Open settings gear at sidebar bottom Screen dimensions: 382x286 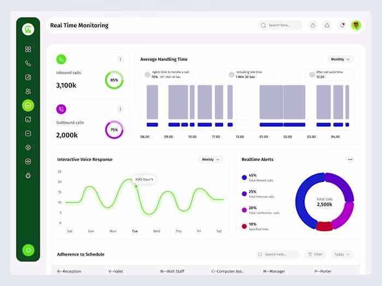coord(28,250)
